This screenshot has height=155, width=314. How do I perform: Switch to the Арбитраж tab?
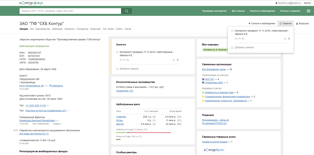[x=57, y=29]
